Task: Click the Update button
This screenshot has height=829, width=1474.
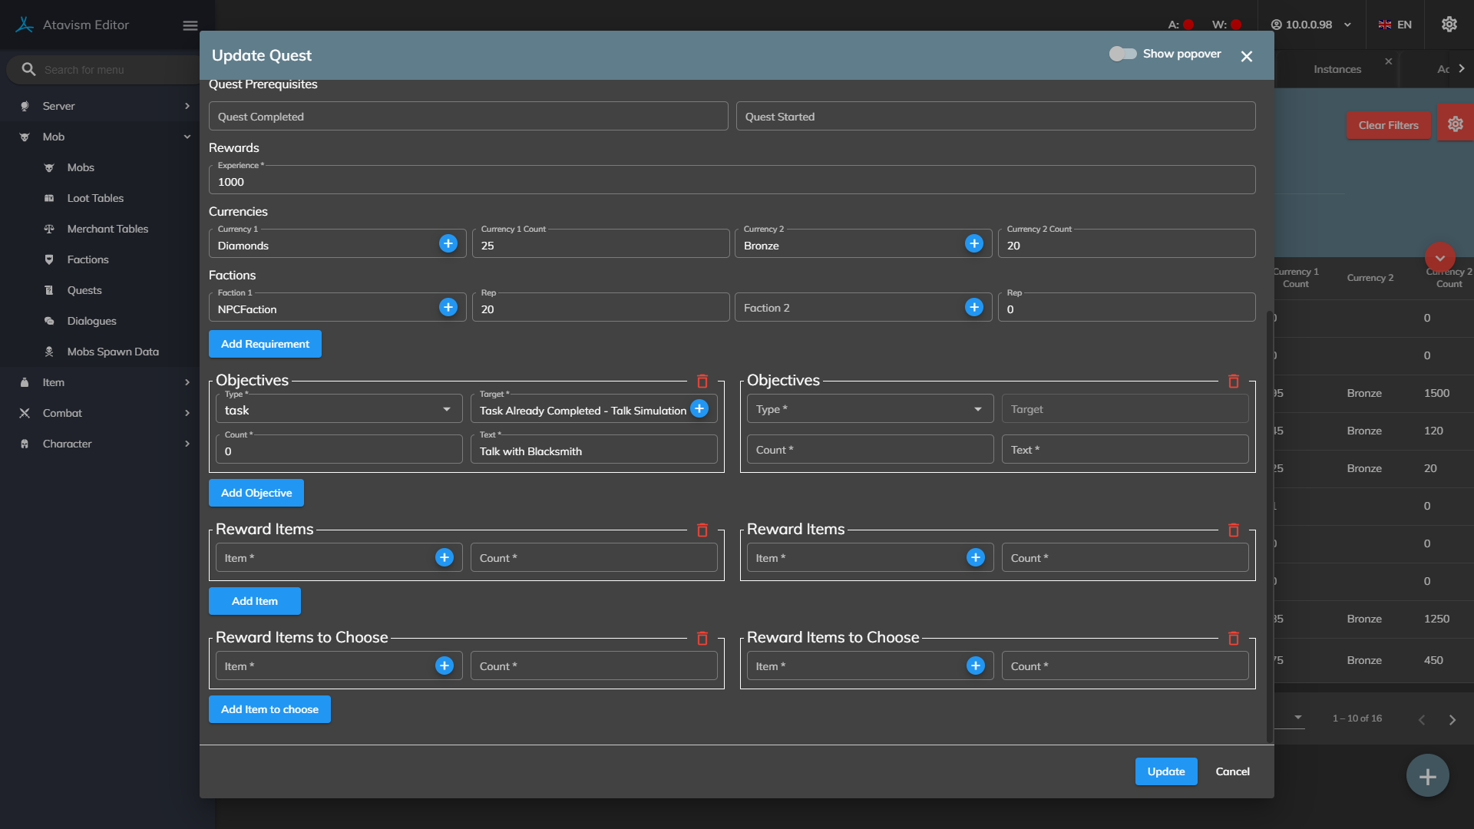Action: pos(1165,771)
